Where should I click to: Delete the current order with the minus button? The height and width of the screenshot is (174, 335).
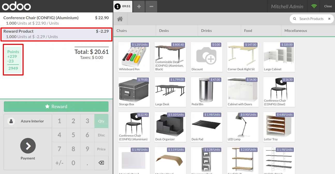click(151, 6)
